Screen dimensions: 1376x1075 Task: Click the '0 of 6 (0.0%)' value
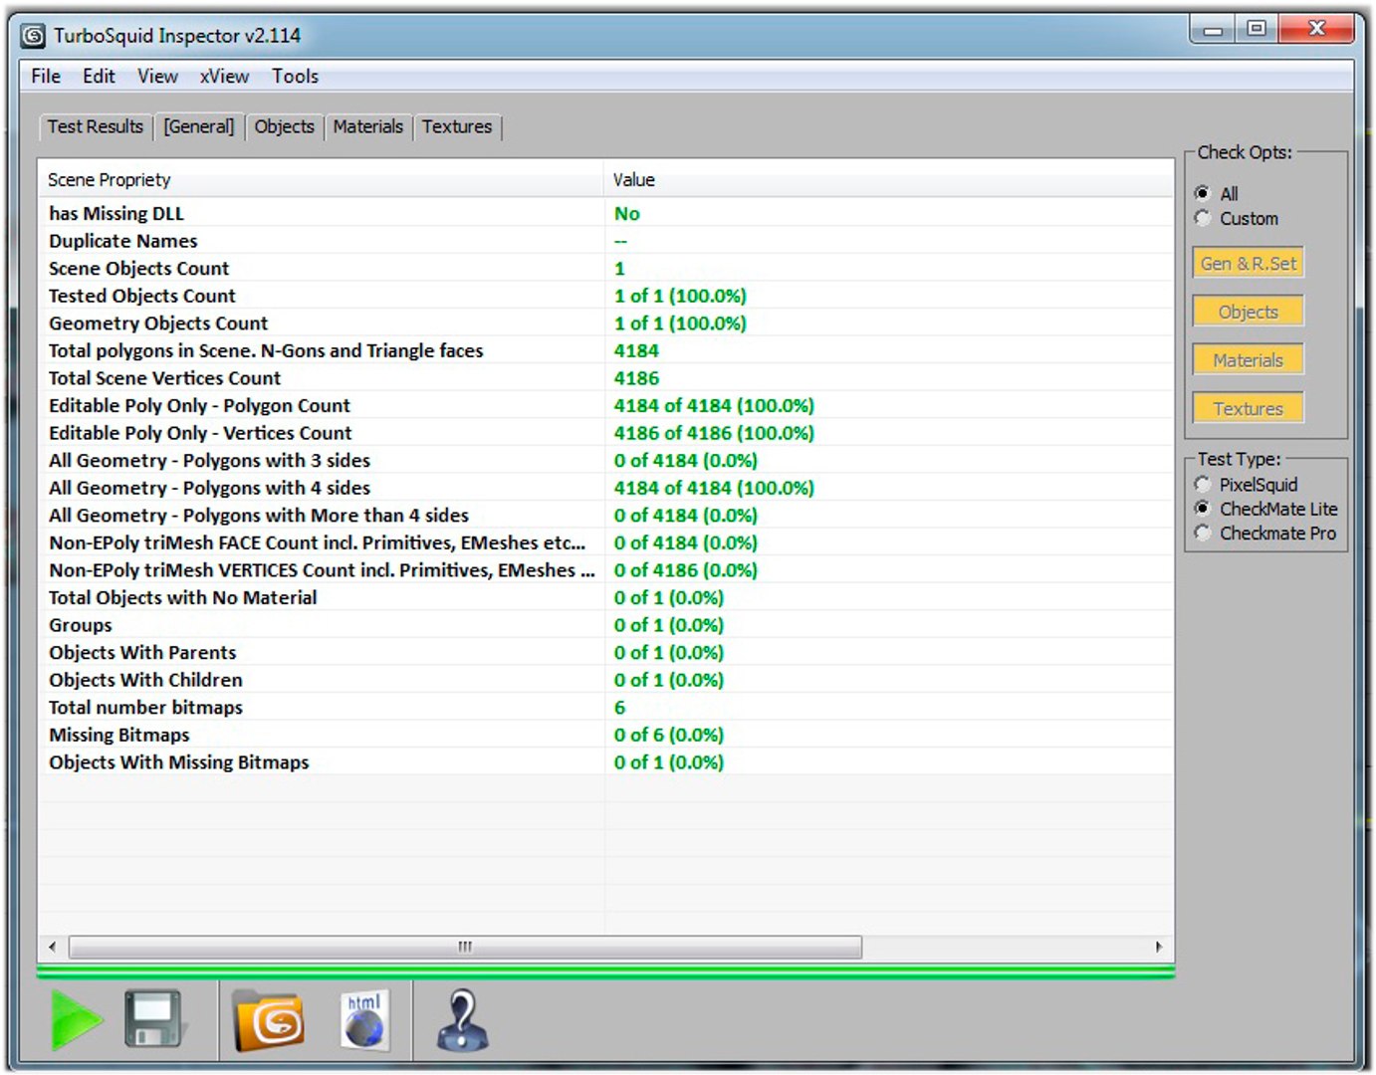pyautogui.click(x=669, y=735)
